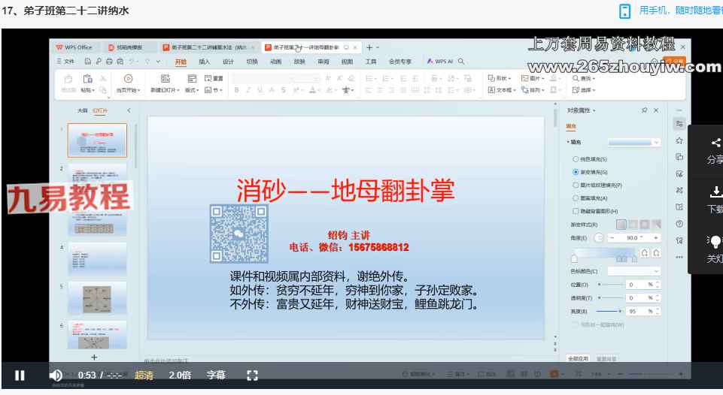Screen dimensions: 723x395
Task: Click the 新建幻灯片 new slide icon
Action: pos(165,79)
